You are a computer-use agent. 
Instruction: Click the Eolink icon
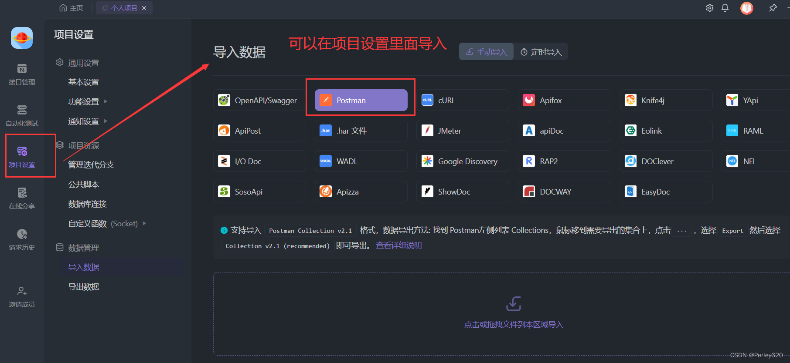pyautogui.click(x=630, y=131)
